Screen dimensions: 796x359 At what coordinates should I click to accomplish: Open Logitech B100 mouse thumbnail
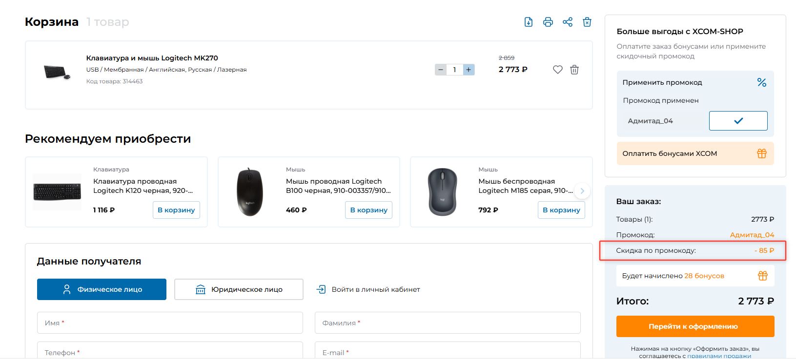[x=249, y=192]
